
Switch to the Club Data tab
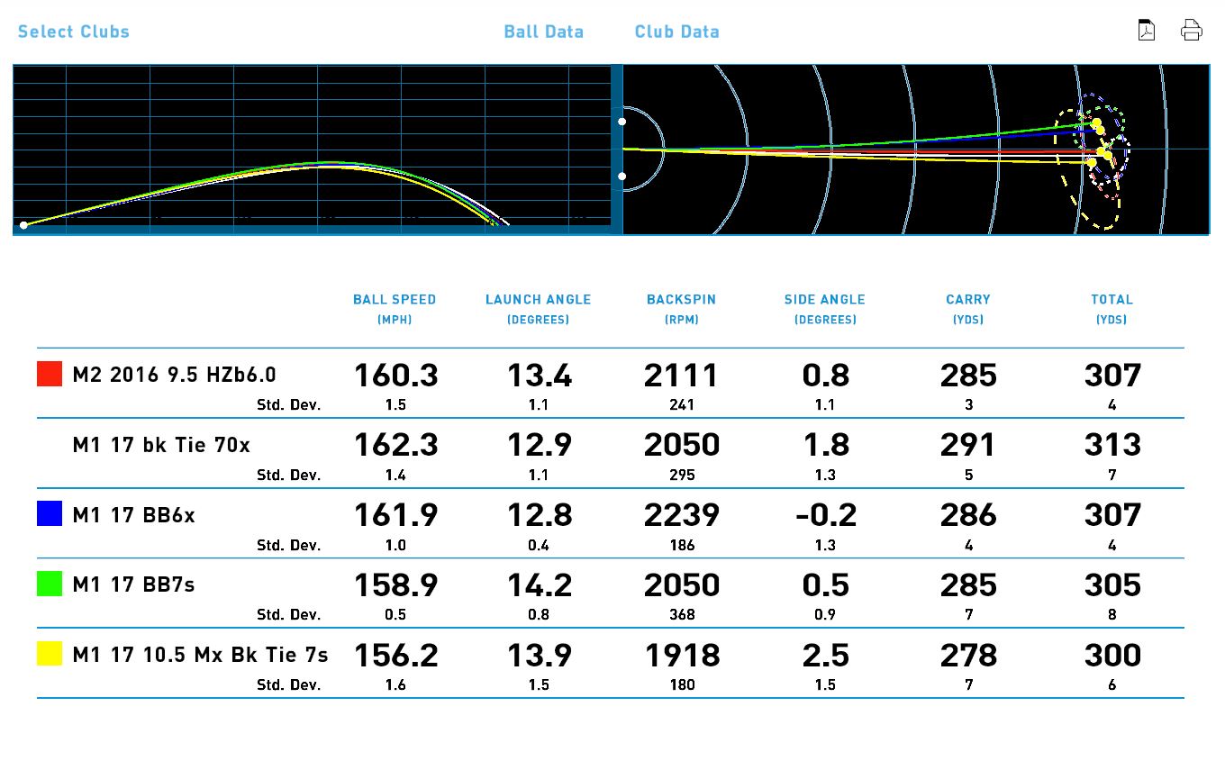pyautogui.click(x=677, y=32)
